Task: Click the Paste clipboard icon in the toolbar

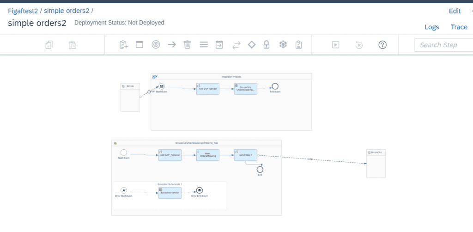Action: 72,45
